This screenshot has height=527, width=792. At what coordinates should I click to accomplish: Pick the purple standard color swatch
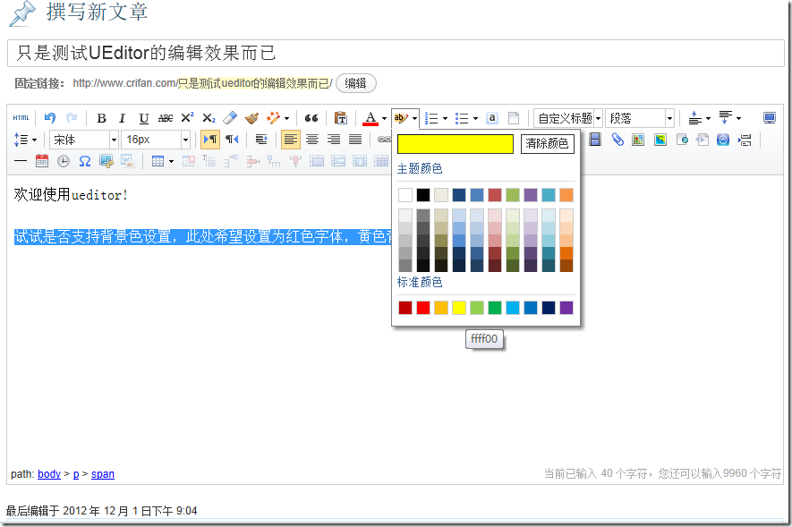click(x=566, y=308)
